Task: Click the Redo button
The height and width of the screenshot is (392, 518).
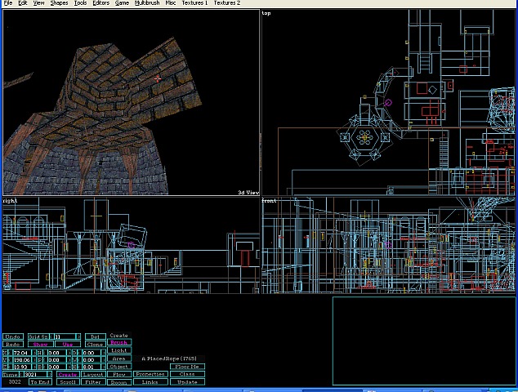Action: click(12, 344)
